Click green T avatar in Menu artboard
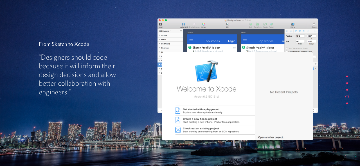The height and width of the screenshot is (166, 360). pyautogui.click(x=244, y=48)
